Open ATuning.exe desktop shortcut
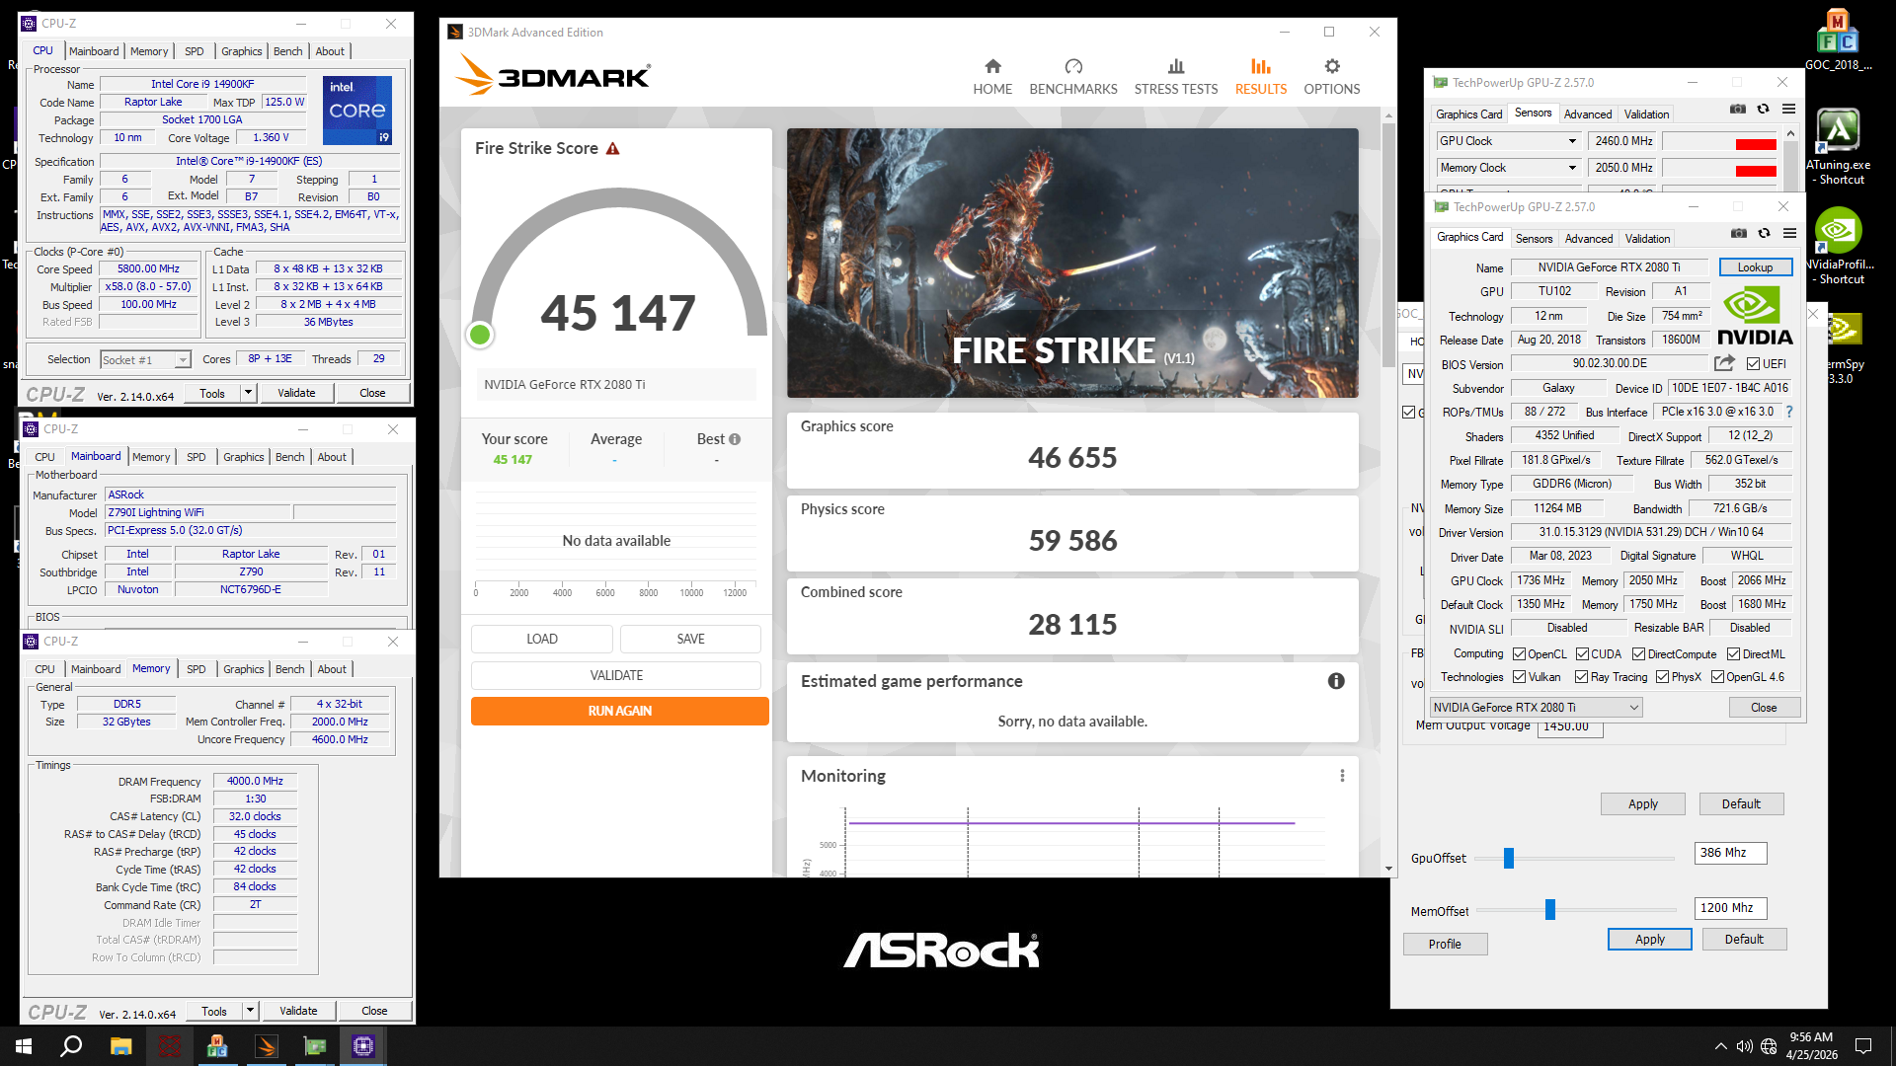Image resolution: width=1896 pixels, height=1066 pixels. pyautogui.click(x=1839, y=146)
